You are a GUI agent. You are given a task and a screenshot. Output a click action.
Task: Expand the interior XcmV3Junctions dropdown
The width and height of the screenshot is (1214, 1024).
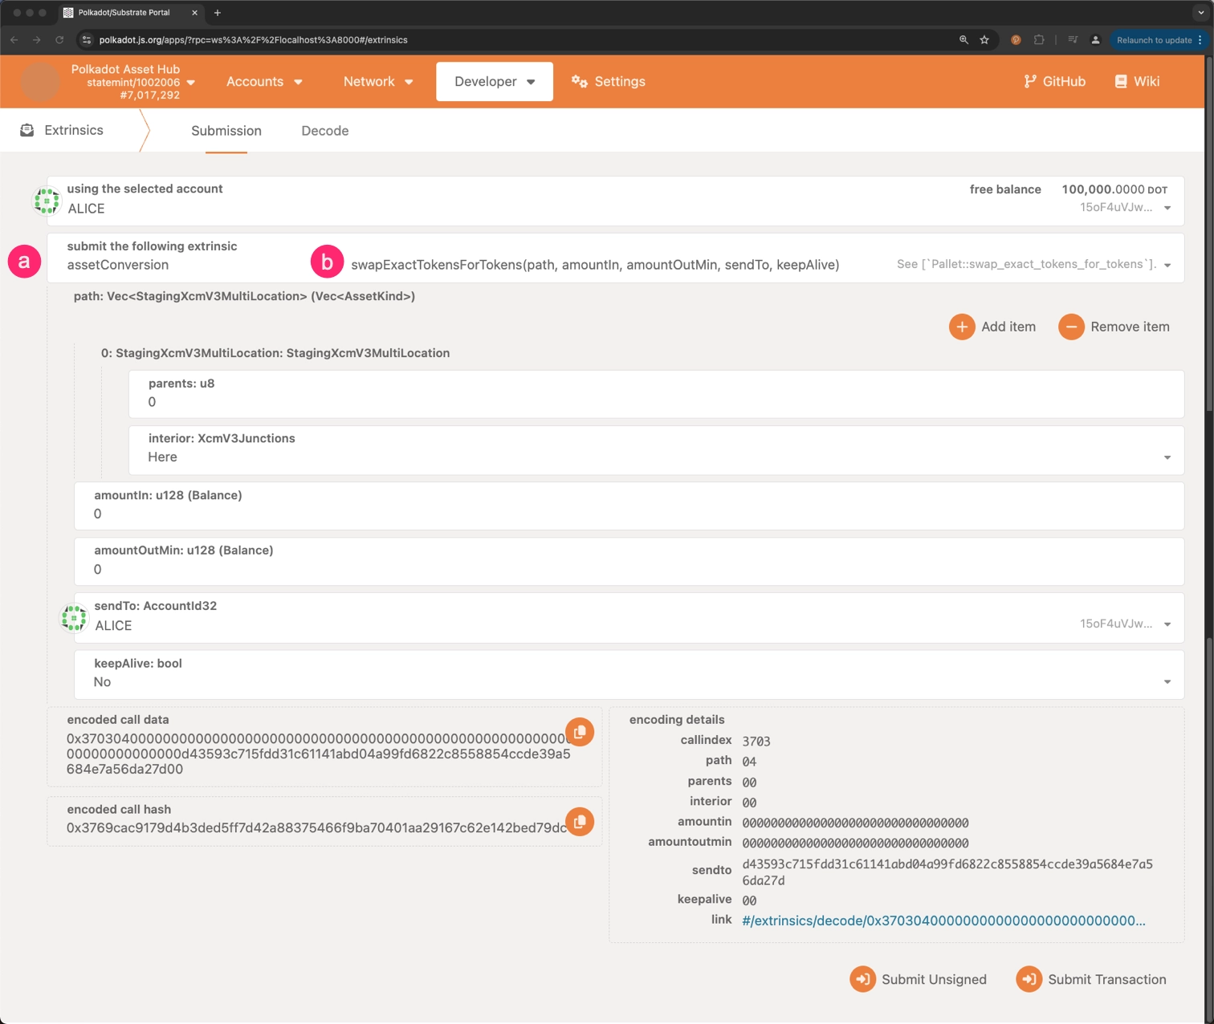[1167, 457]
